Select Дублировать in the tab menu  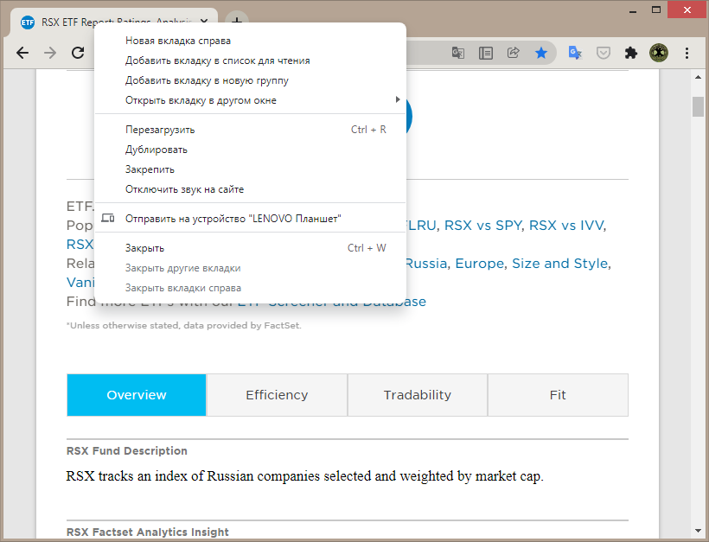pyautogui.click(x=250, y=150)
